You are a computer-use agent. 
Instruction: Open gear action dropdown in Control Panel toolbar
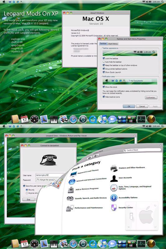[x=96, y=156]
